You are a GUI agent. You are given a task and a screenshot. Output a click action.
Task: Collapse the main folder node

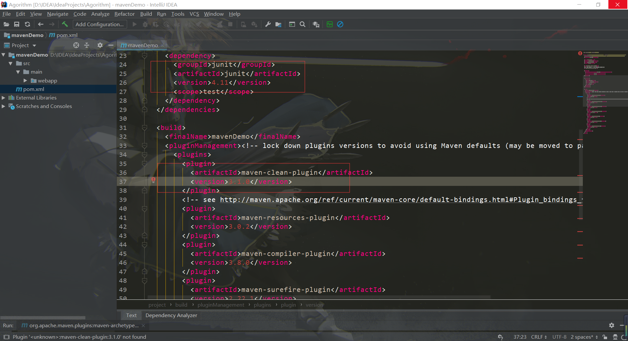pos(18,72)
